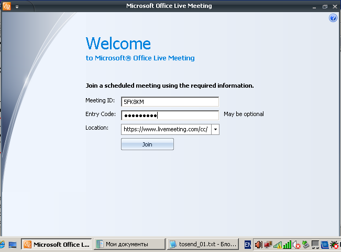The height and width of the screenshot is (252, 341).
Task: Click the 'Location:' label
Action: point(97,128)
